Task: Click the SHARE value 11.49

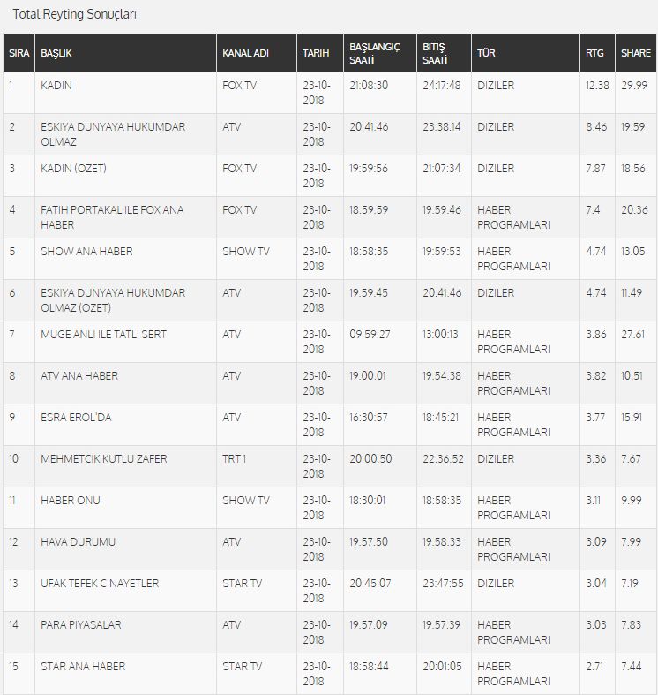Action: 632,292
